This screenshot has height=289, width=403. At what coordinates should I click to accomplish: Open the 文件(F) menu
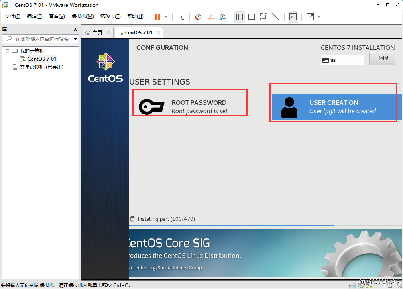pyautogui.click(x=12, y=16)
